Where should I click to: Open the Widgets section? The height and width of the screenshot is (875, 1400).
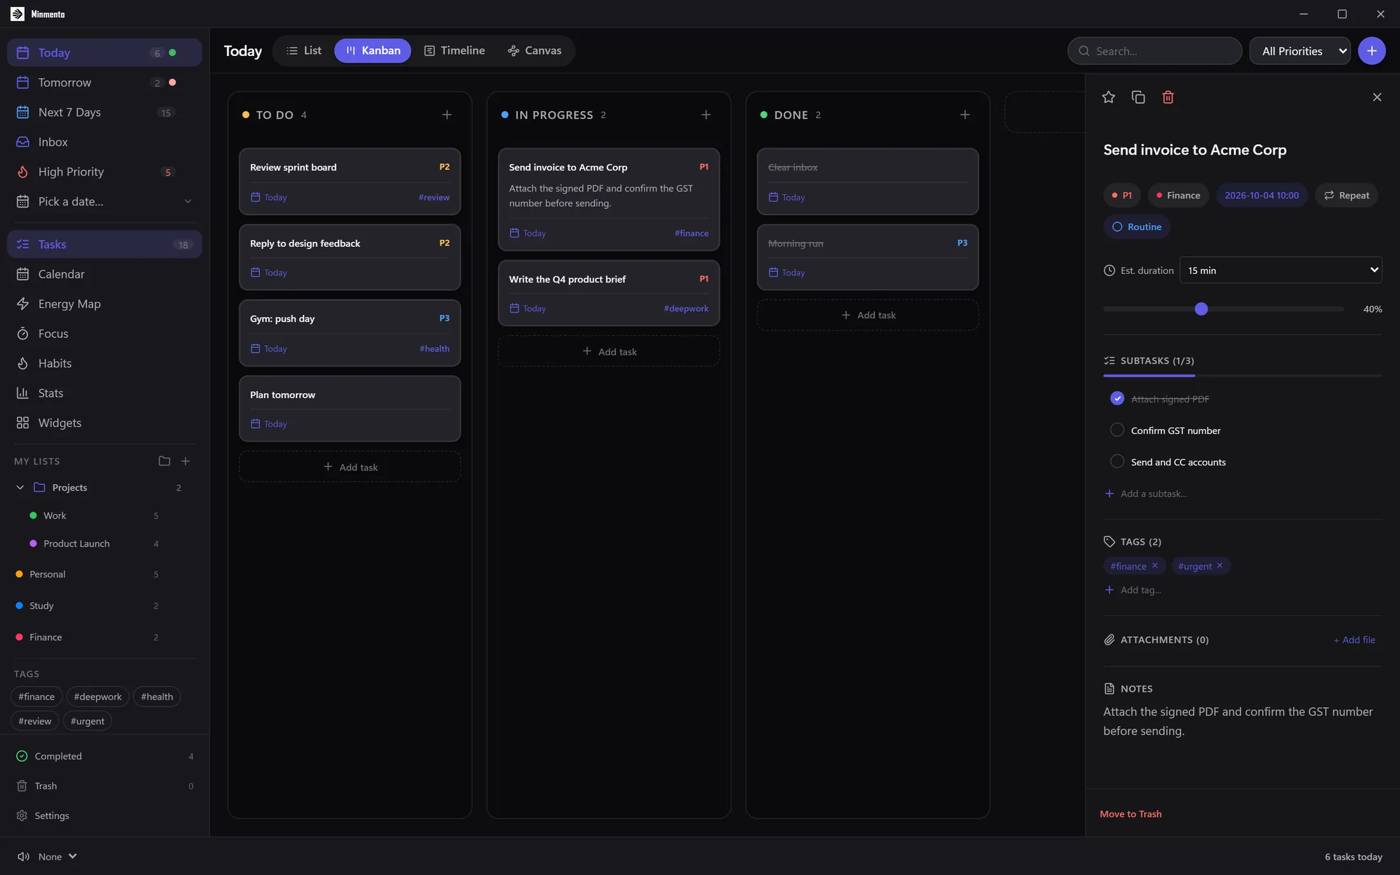[104, 423]
